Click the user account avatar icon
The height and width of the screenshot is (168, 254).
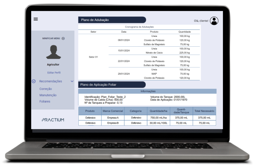(x=214, y=21)
